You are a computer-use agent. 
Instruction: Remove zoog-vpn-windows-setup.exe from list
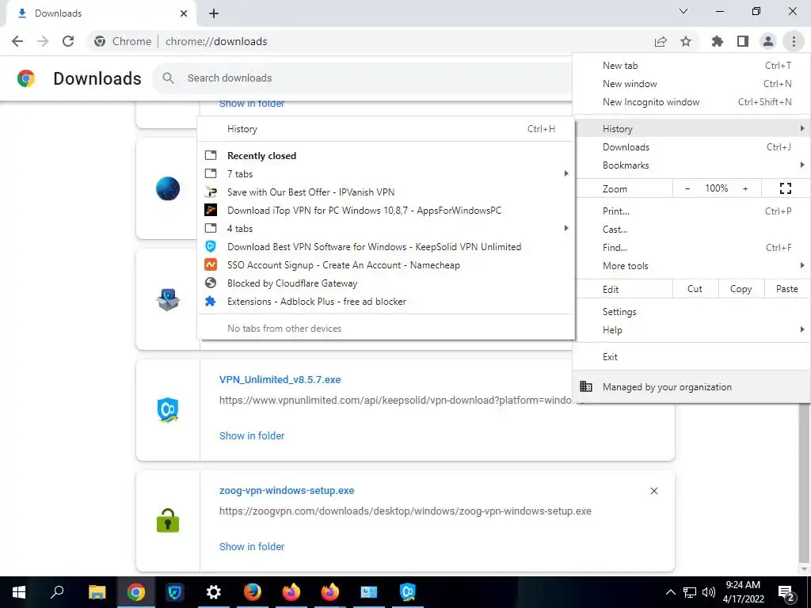click(x=653, y=491)
